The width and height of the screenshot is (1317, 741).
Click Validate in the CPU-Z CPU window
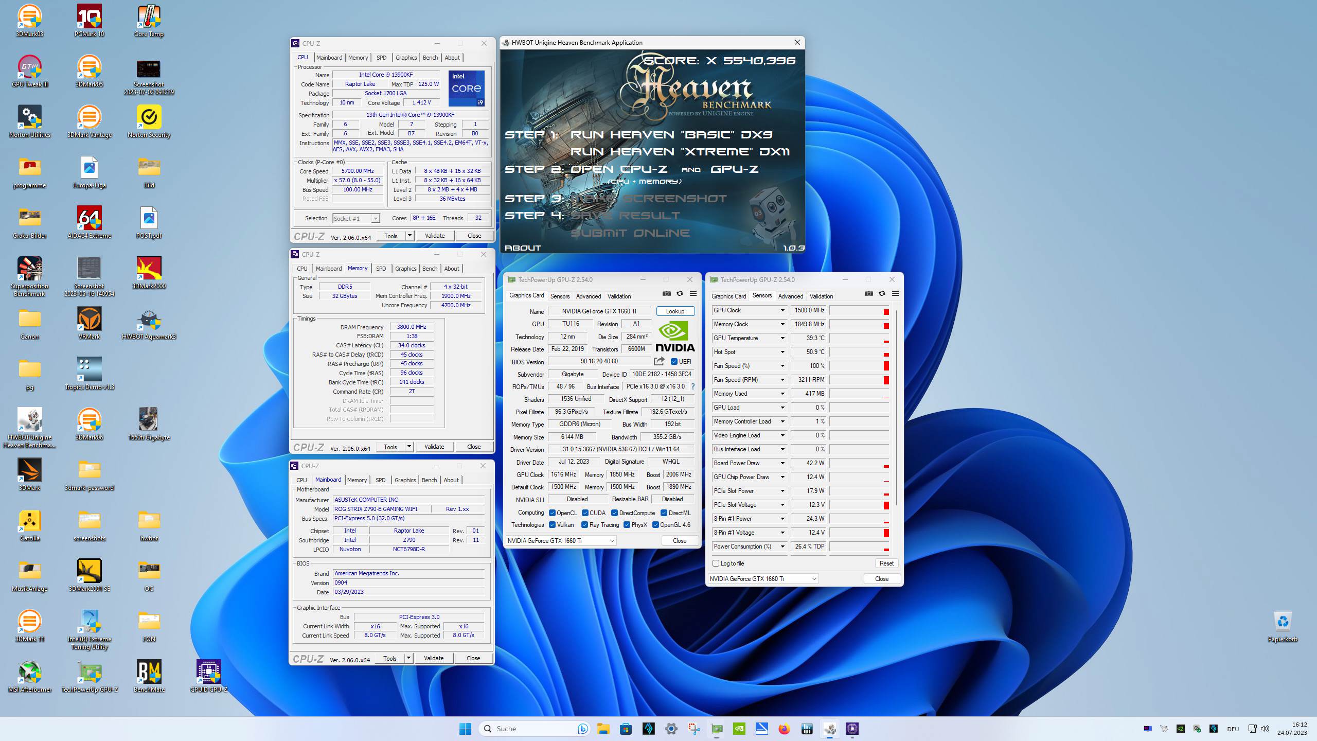(x=435, y=236)
